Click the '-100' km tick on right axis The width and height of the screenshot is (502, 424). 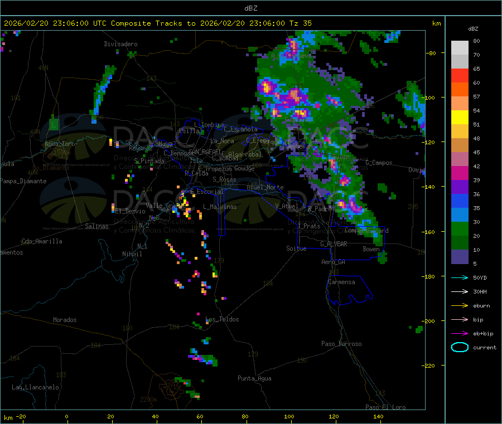point(428,98)
